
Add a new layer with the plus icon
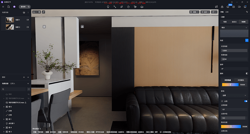point(24,77)
